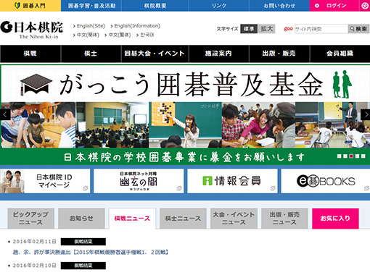Switch to ピックアップニュース tab

[x=30, y=219]
